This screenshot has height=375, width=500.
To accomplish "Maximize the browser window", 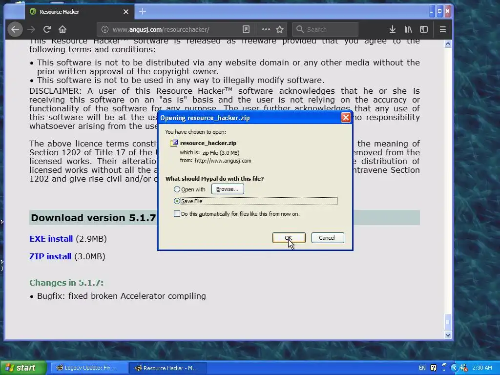I will coord(439,12).
